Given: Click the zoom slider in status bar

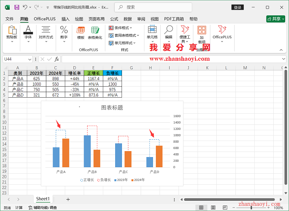Looking at the screenshot, I should tap(251, 208).
